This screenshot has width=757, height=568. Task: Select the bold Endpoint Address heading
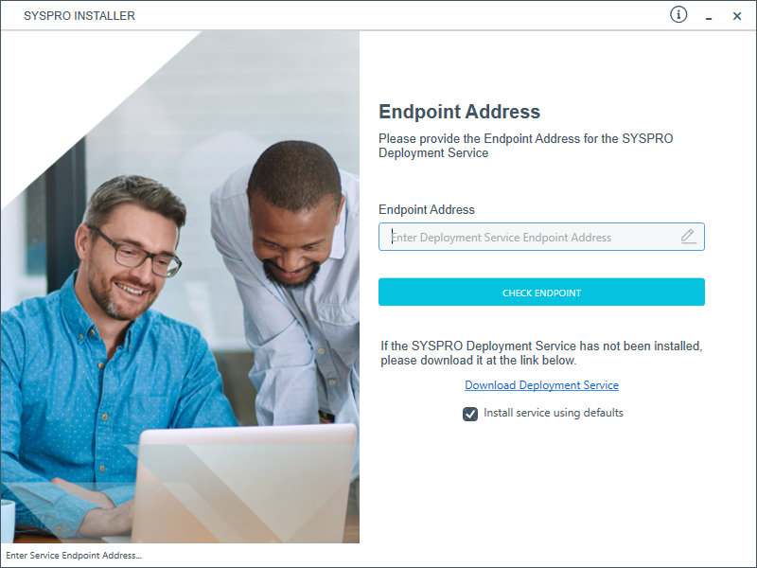(x=459, y=112)
